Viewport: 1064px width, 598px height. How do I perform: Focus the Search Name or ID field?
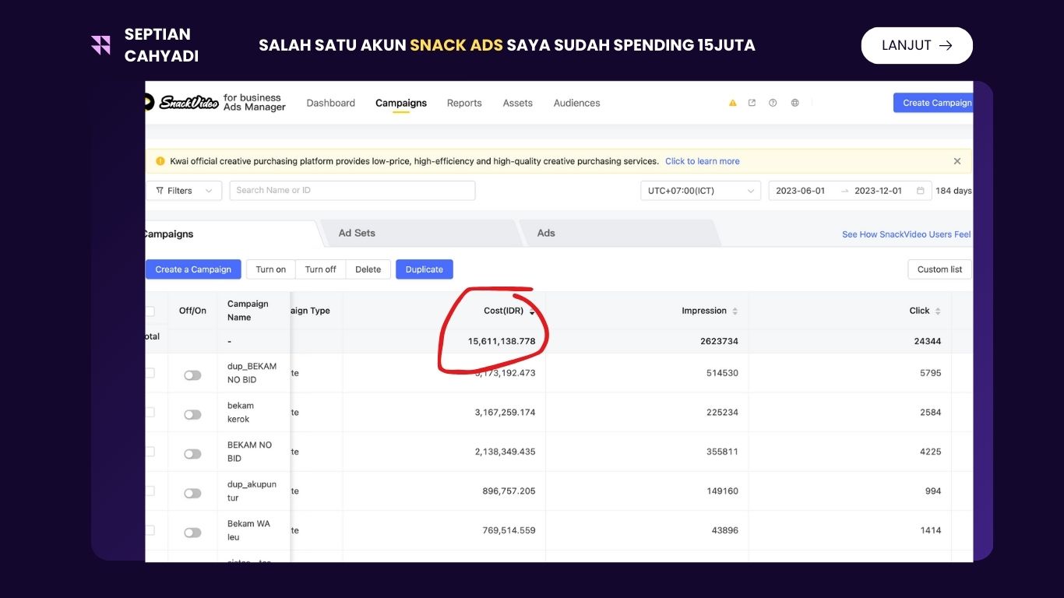[x=352, y=191]
